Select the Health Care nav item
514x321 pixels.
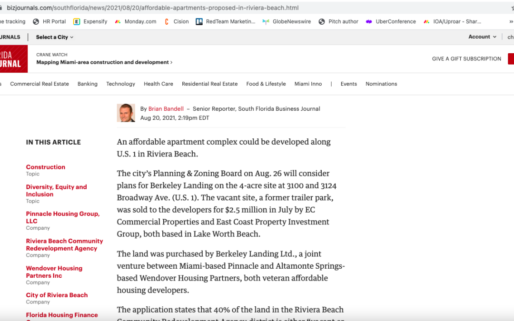158,84
